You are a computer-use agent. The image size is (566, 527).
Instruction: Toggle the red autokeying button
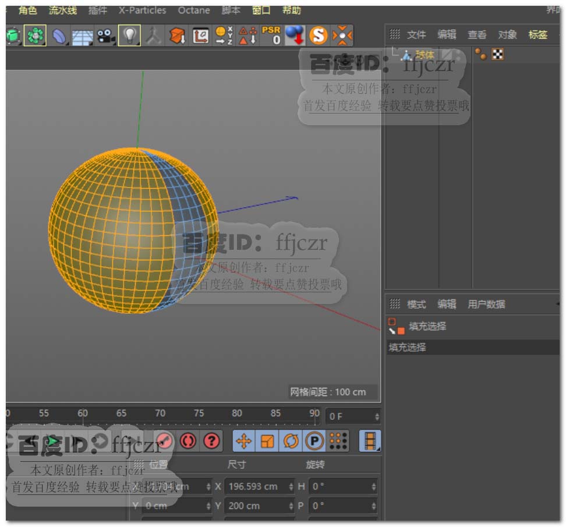(x=188, y=441)
